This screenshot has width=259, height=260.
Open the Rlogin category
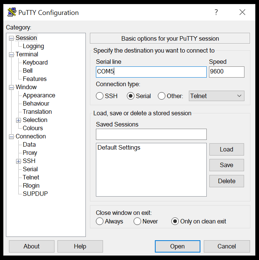click(31, 185)
